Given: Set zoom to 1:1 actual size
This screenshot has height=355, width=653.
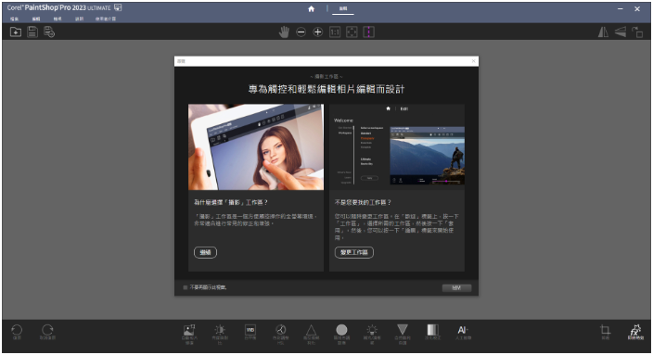Looking at the screenshot, I should pyautogui.click(x=335, y=32).
